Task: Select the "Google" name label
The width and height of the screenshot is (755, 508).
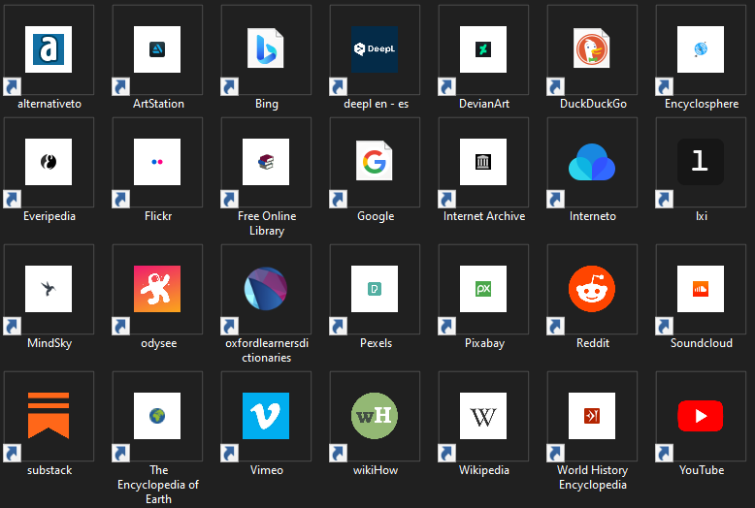Action: 376,216
